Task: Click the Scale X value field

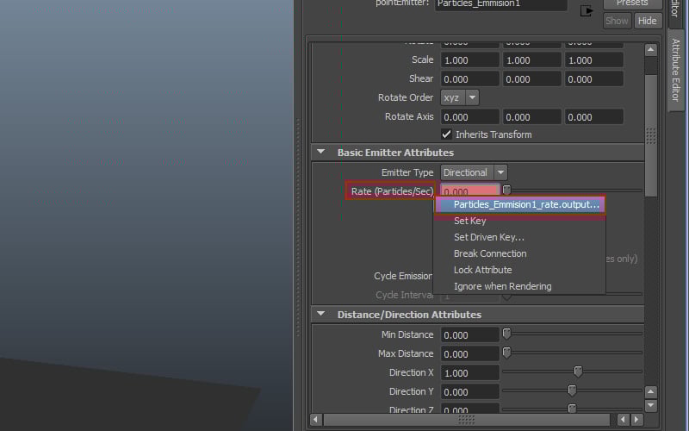Action: (469, 60)
